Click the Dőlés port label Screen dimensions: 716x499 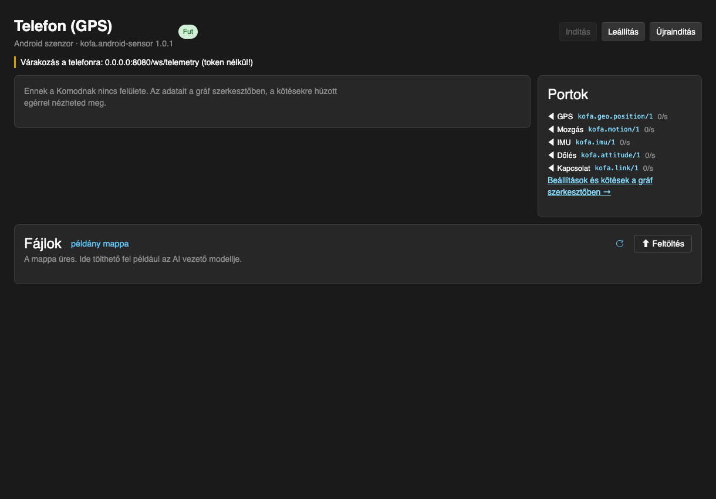tap(567, 155)
